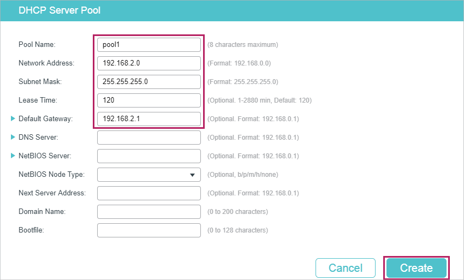Click the Cancel button
Image resolution: width=464 pixels, height=280 pixels.
[346, 268]
